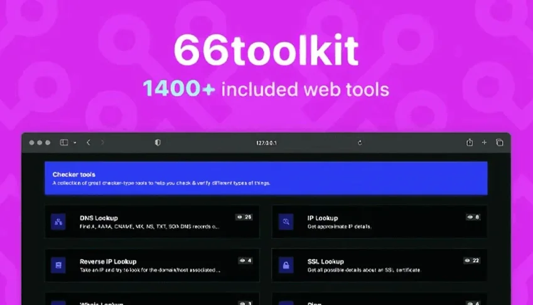The width and height of the screenshot is (533, 305).
Task: Click the SSL Lookup padlock icon
Action: (286, 265)
